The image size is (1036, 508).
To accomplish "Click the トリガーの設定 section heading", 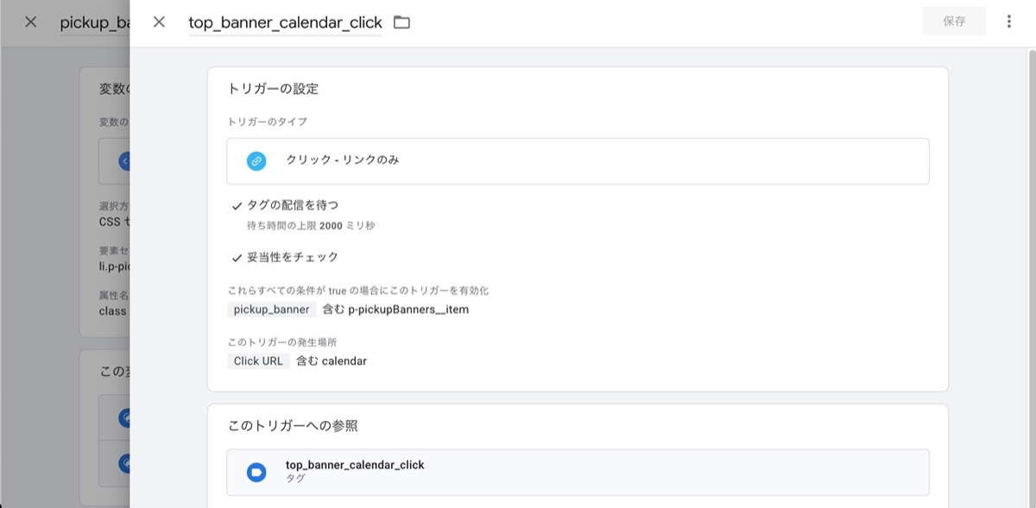I will click(273, 89).
